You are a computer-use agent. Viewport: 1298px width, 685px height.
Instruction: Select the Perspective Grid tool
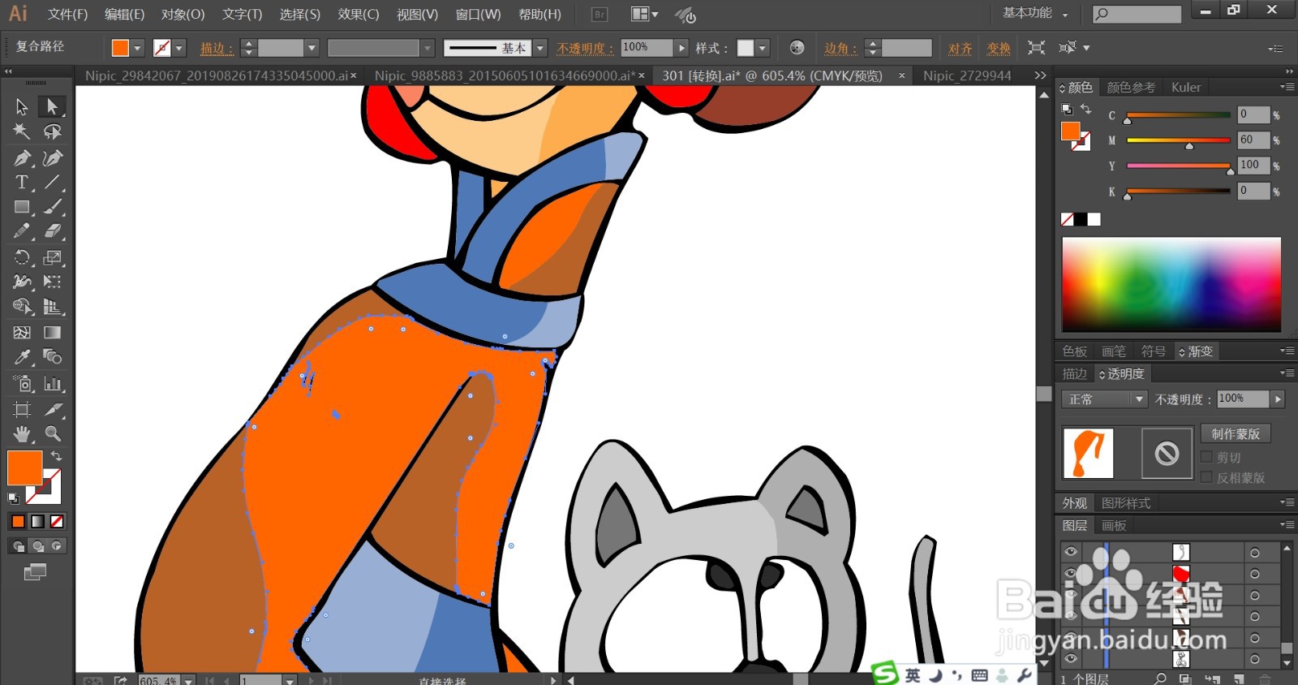click(x=53, y=307)
